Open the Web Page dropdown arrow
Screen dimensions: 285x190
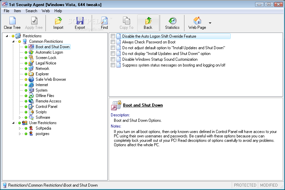210,23
